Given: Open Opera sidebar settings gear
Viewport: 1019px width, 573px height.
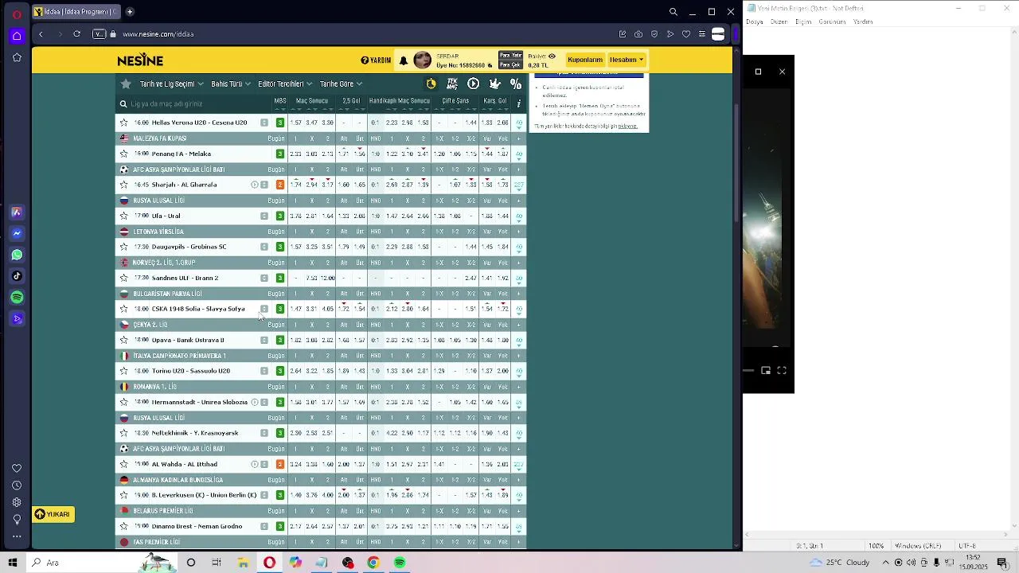Looking at the screenshot, I should pos(17,502).
